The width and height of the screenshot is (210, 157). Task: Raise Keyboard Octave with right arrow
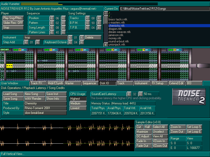(x=81, y=42)
